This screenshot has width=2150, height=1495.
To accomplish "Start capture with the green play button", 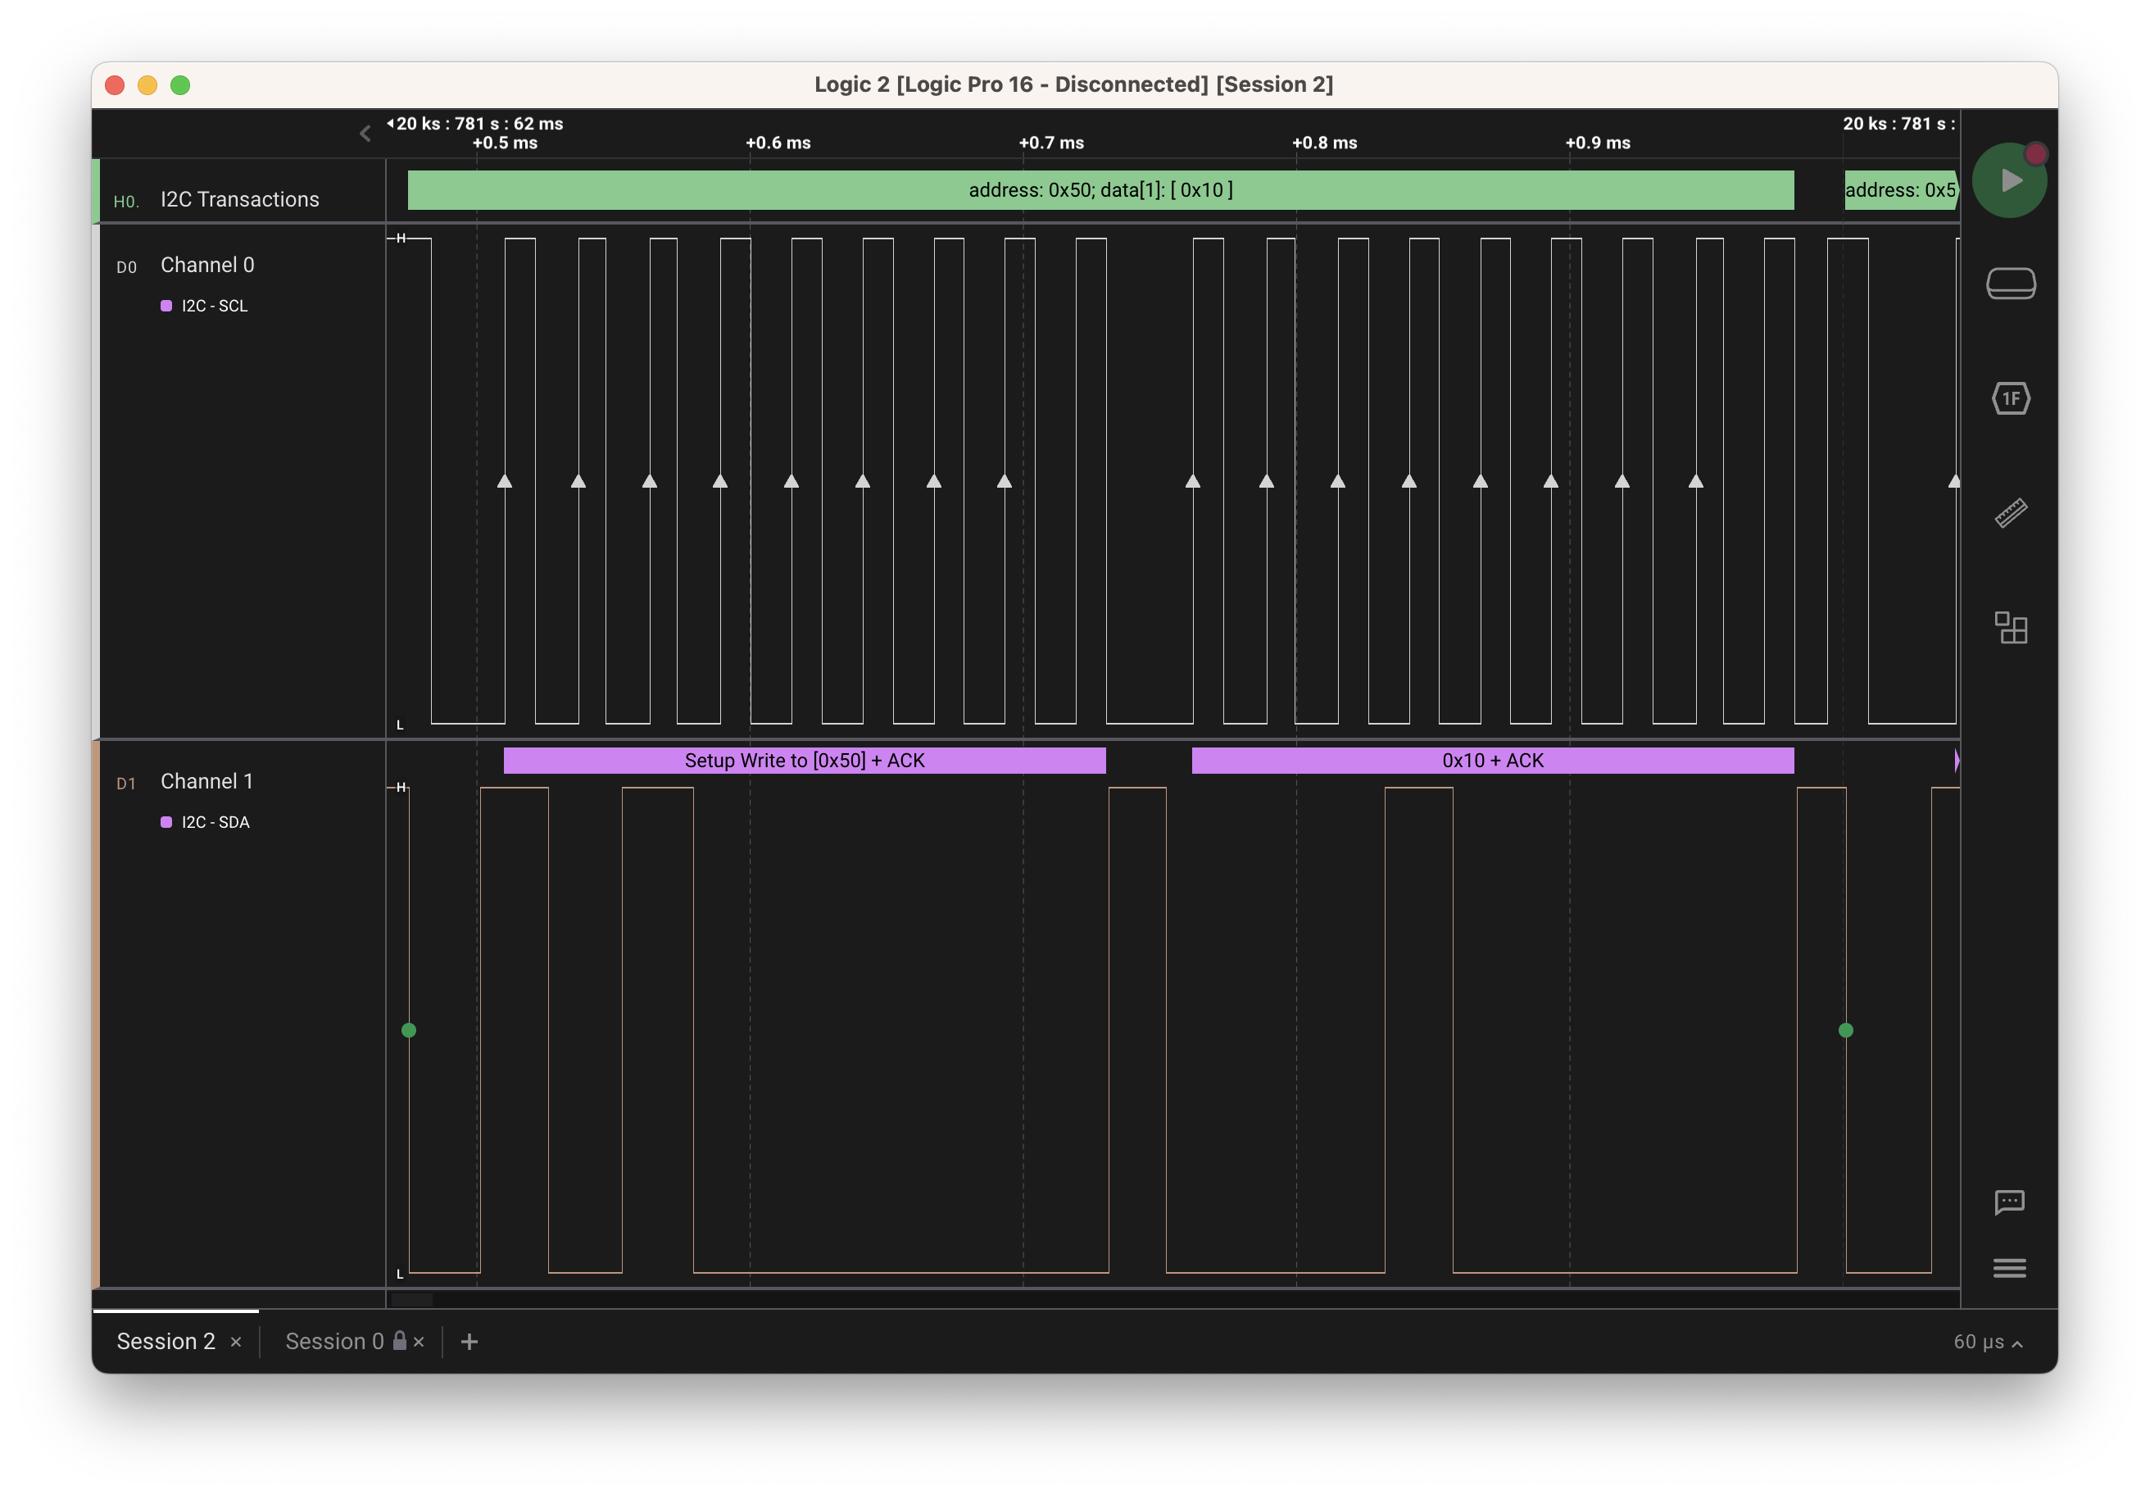I will tap(2008, 181).
